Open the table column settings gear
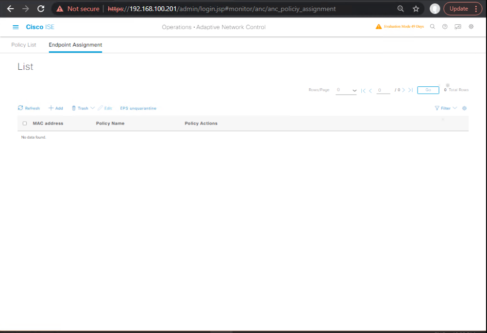The image size is (487, 333). click(x=464, y=108)
